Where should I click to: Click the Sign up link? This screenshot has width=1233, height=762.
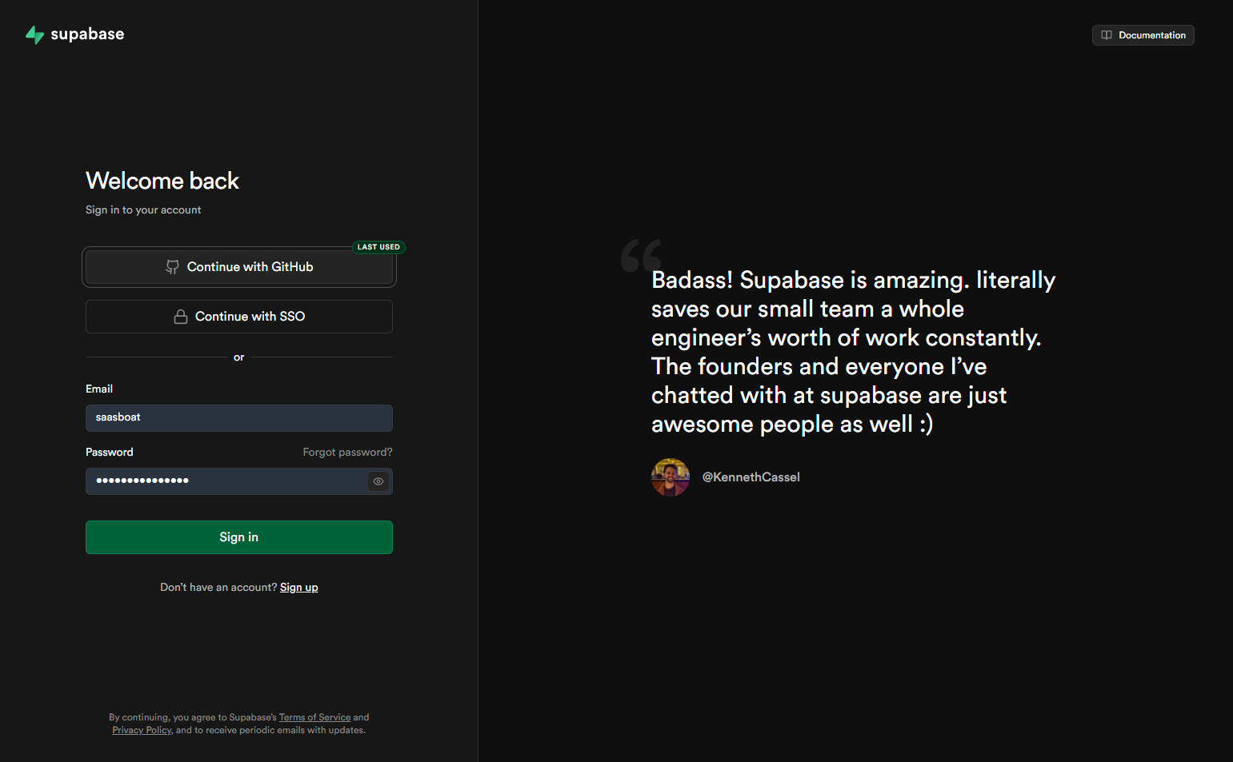pyautogui.click(x=298, y=587)
